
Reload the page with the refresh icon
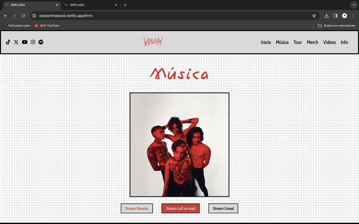pyautogui.click(x=23, y=16)
